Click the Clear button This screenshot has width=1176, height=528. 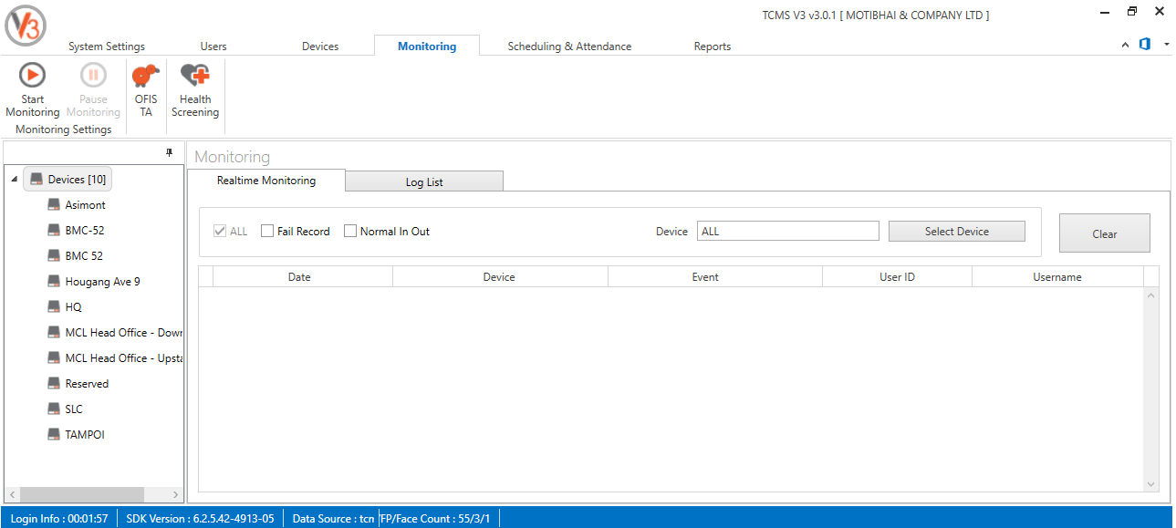coord(1105,233)
